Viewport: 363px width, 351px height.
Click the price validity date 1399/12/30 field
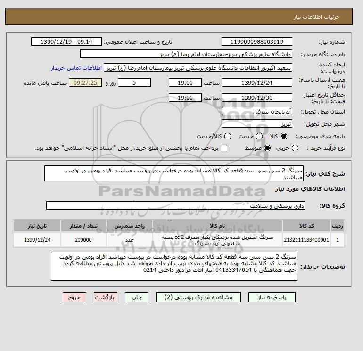pyautogui.click(x=257, y=98)
